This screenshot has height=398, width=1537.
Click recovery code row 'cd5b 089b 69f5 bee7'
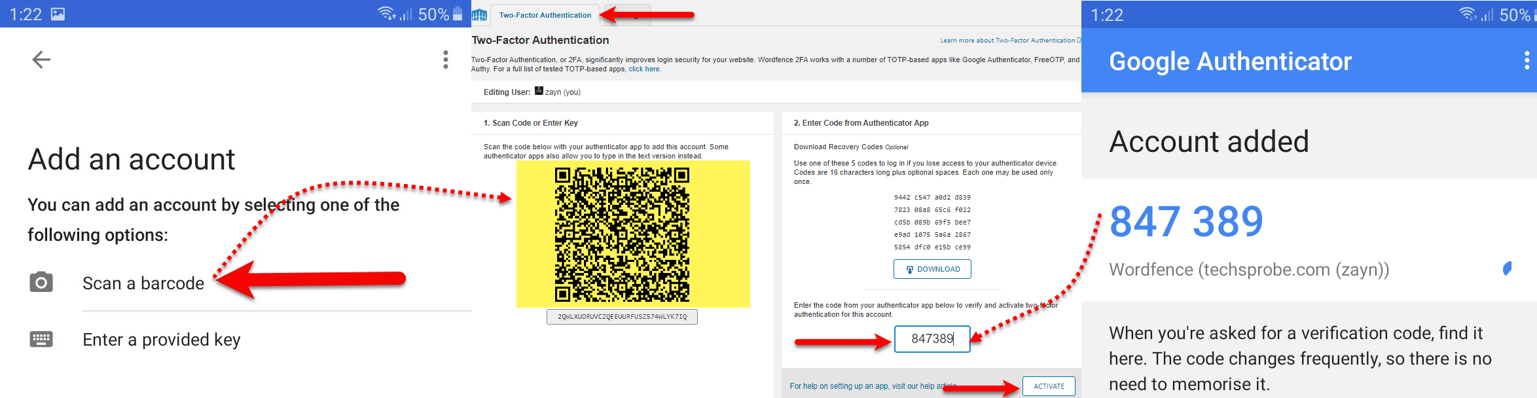(x=932, y=223)
